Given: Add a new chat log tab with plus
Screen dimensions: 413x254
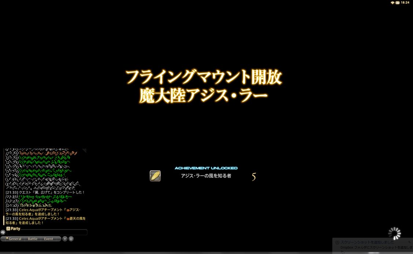Looking at the screenshot, I should 65,239.
